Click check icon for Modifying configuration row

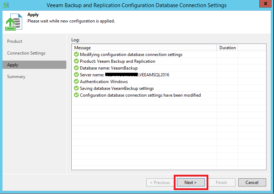tap(76, 54)
